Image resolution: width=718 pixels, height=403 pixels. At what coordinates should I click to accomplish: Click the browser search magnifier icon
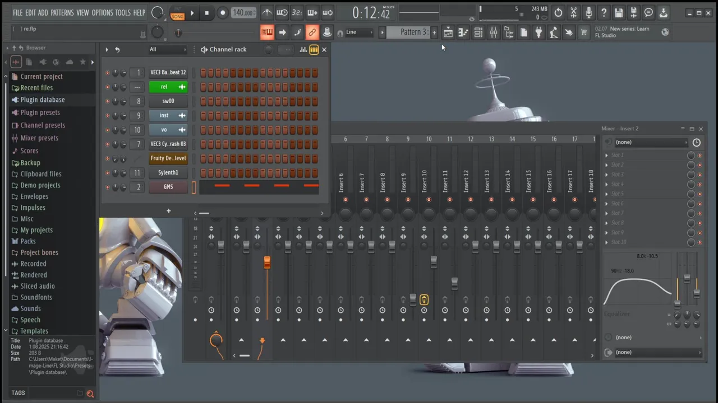point(90,393)
